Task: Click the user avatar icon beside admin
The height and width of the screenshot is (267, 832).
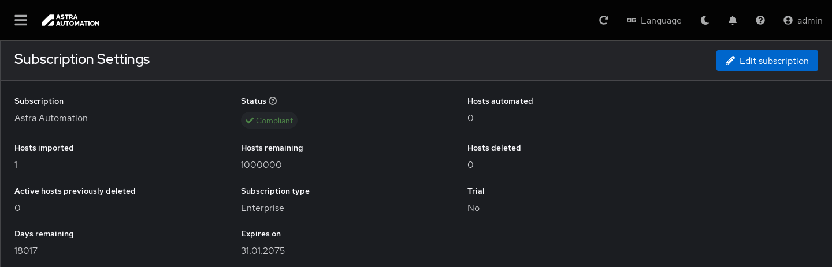Action: 788,20
